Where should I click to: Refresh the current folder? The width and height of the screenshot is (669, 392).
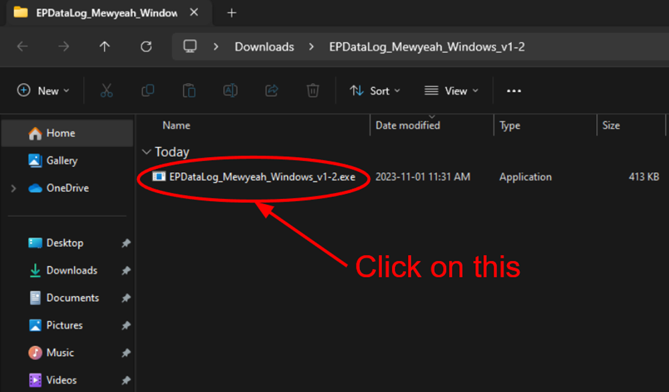(x=146, y=47)
